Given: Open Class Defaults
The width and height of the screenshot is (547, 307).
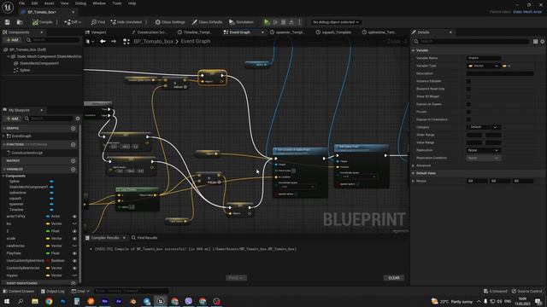Looking at the screenshot, I should (207, 22).
